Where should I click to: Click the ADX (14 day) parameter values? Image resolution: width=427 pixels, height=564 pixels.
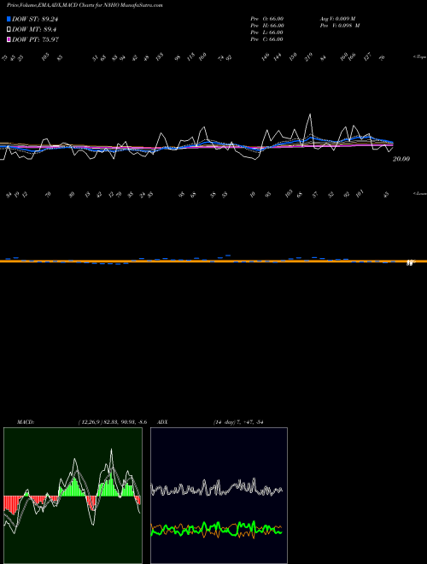[238, 422]
